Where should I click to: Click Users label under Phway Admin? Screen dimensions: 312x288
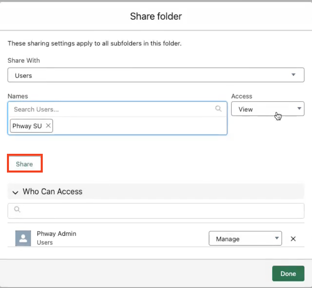tap(45, 243)
